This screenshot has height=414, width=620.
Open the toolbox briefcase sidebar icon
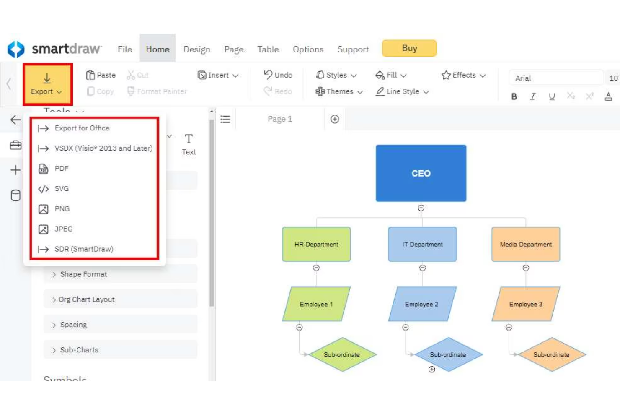(15, 145)
